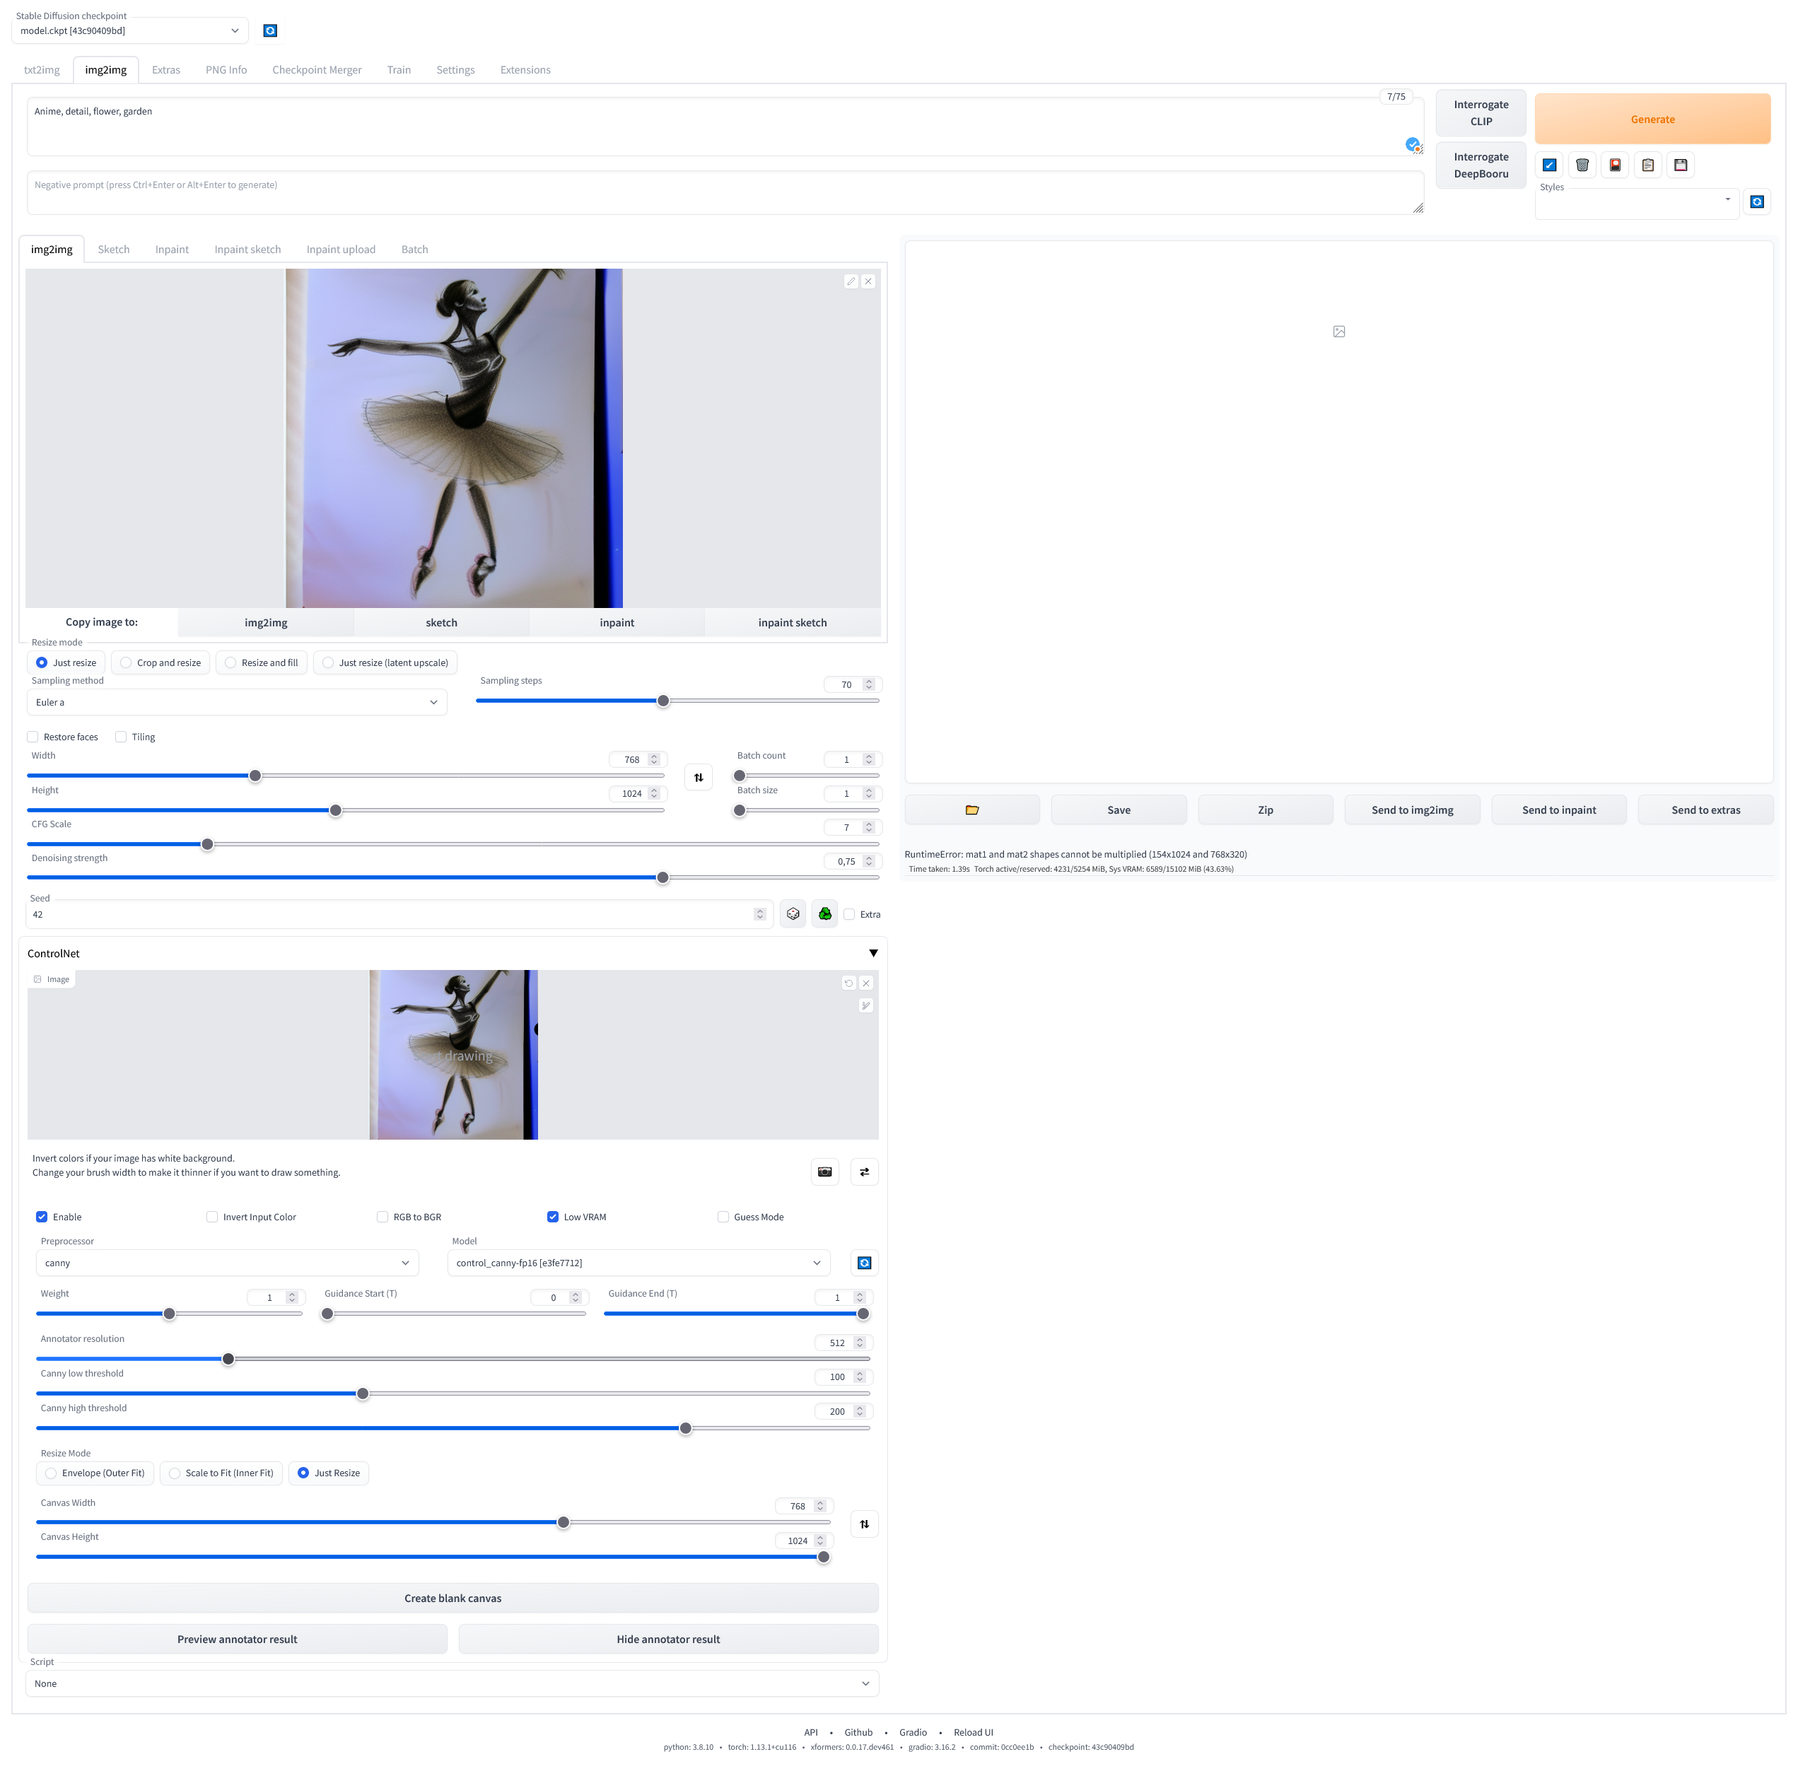Click the trash icon to clear prompt
The width and height of the screenshot is (1798, 1771).
point(1581,165)
